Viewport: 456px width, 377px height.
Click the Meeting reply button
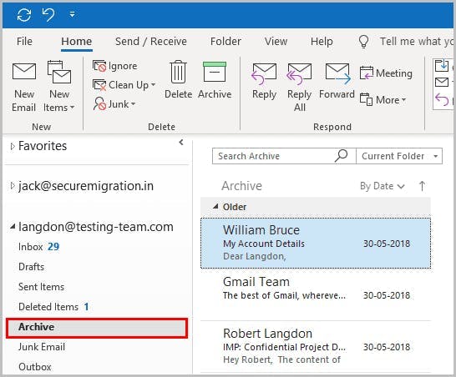pyautogui.click(x=386, y=73)
